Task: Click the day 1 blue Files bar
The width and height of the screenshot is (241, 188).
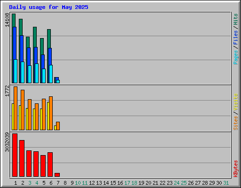Action: (x=15, y=43)
